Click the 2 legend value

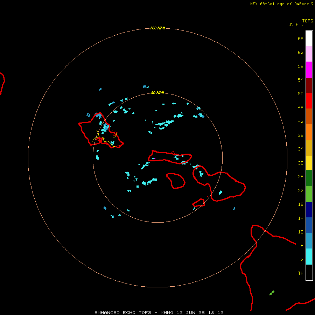pyautogui.click(x=302, y=259)
